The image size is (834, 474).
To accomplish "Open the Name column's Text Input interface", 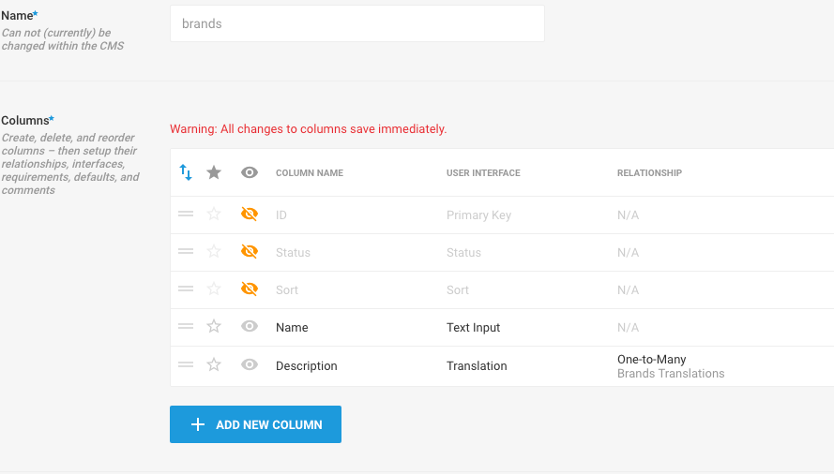I will click(x=473, y=327).
